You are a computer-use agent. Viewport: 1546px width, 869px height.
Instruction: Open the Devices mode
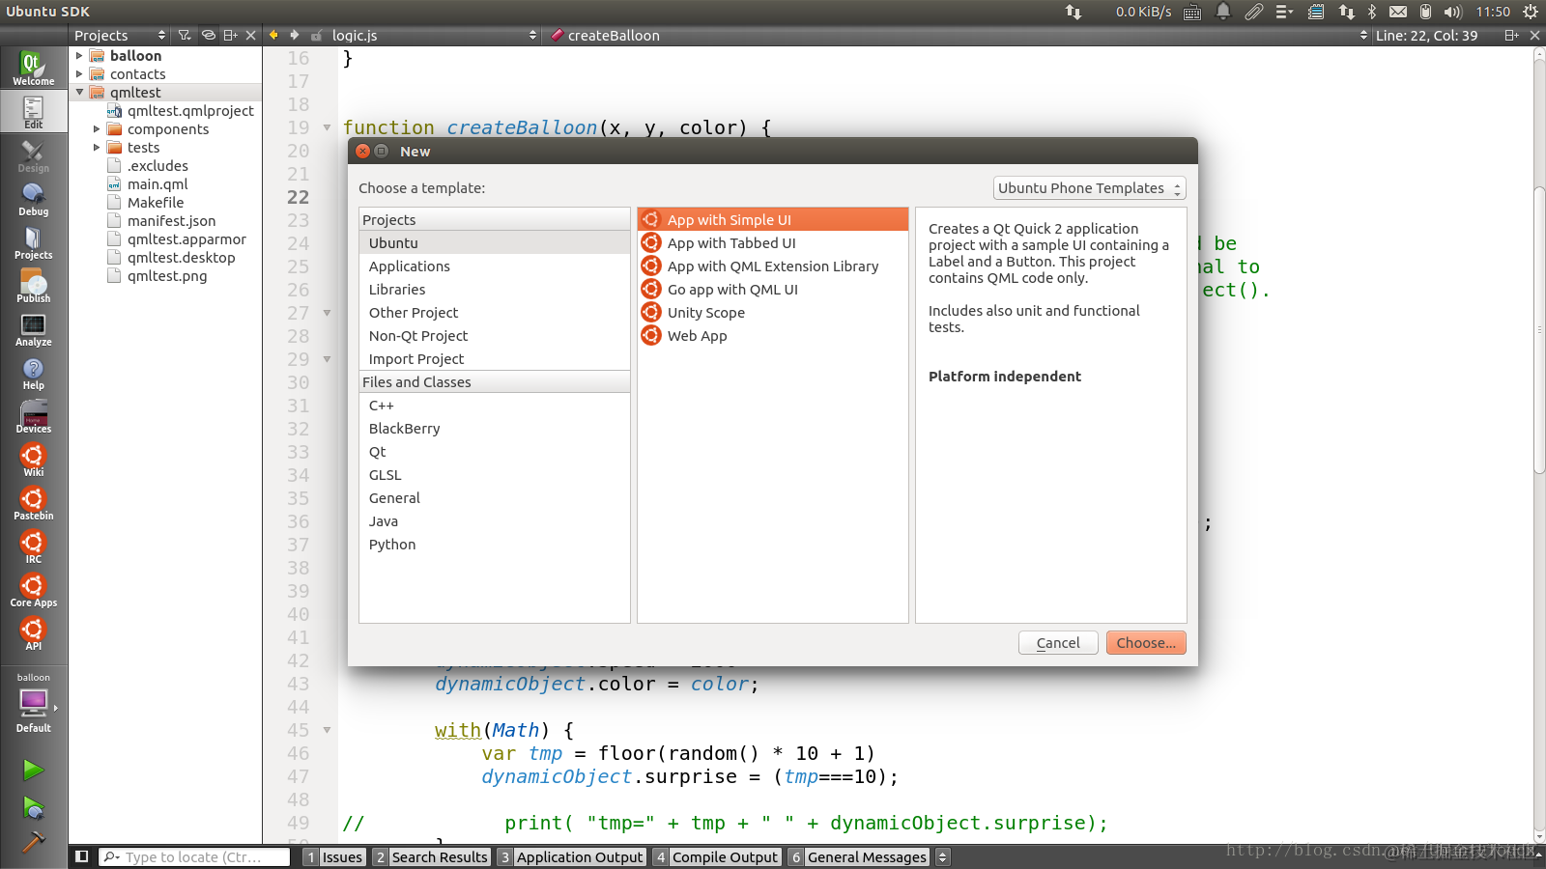coord(33,416)
